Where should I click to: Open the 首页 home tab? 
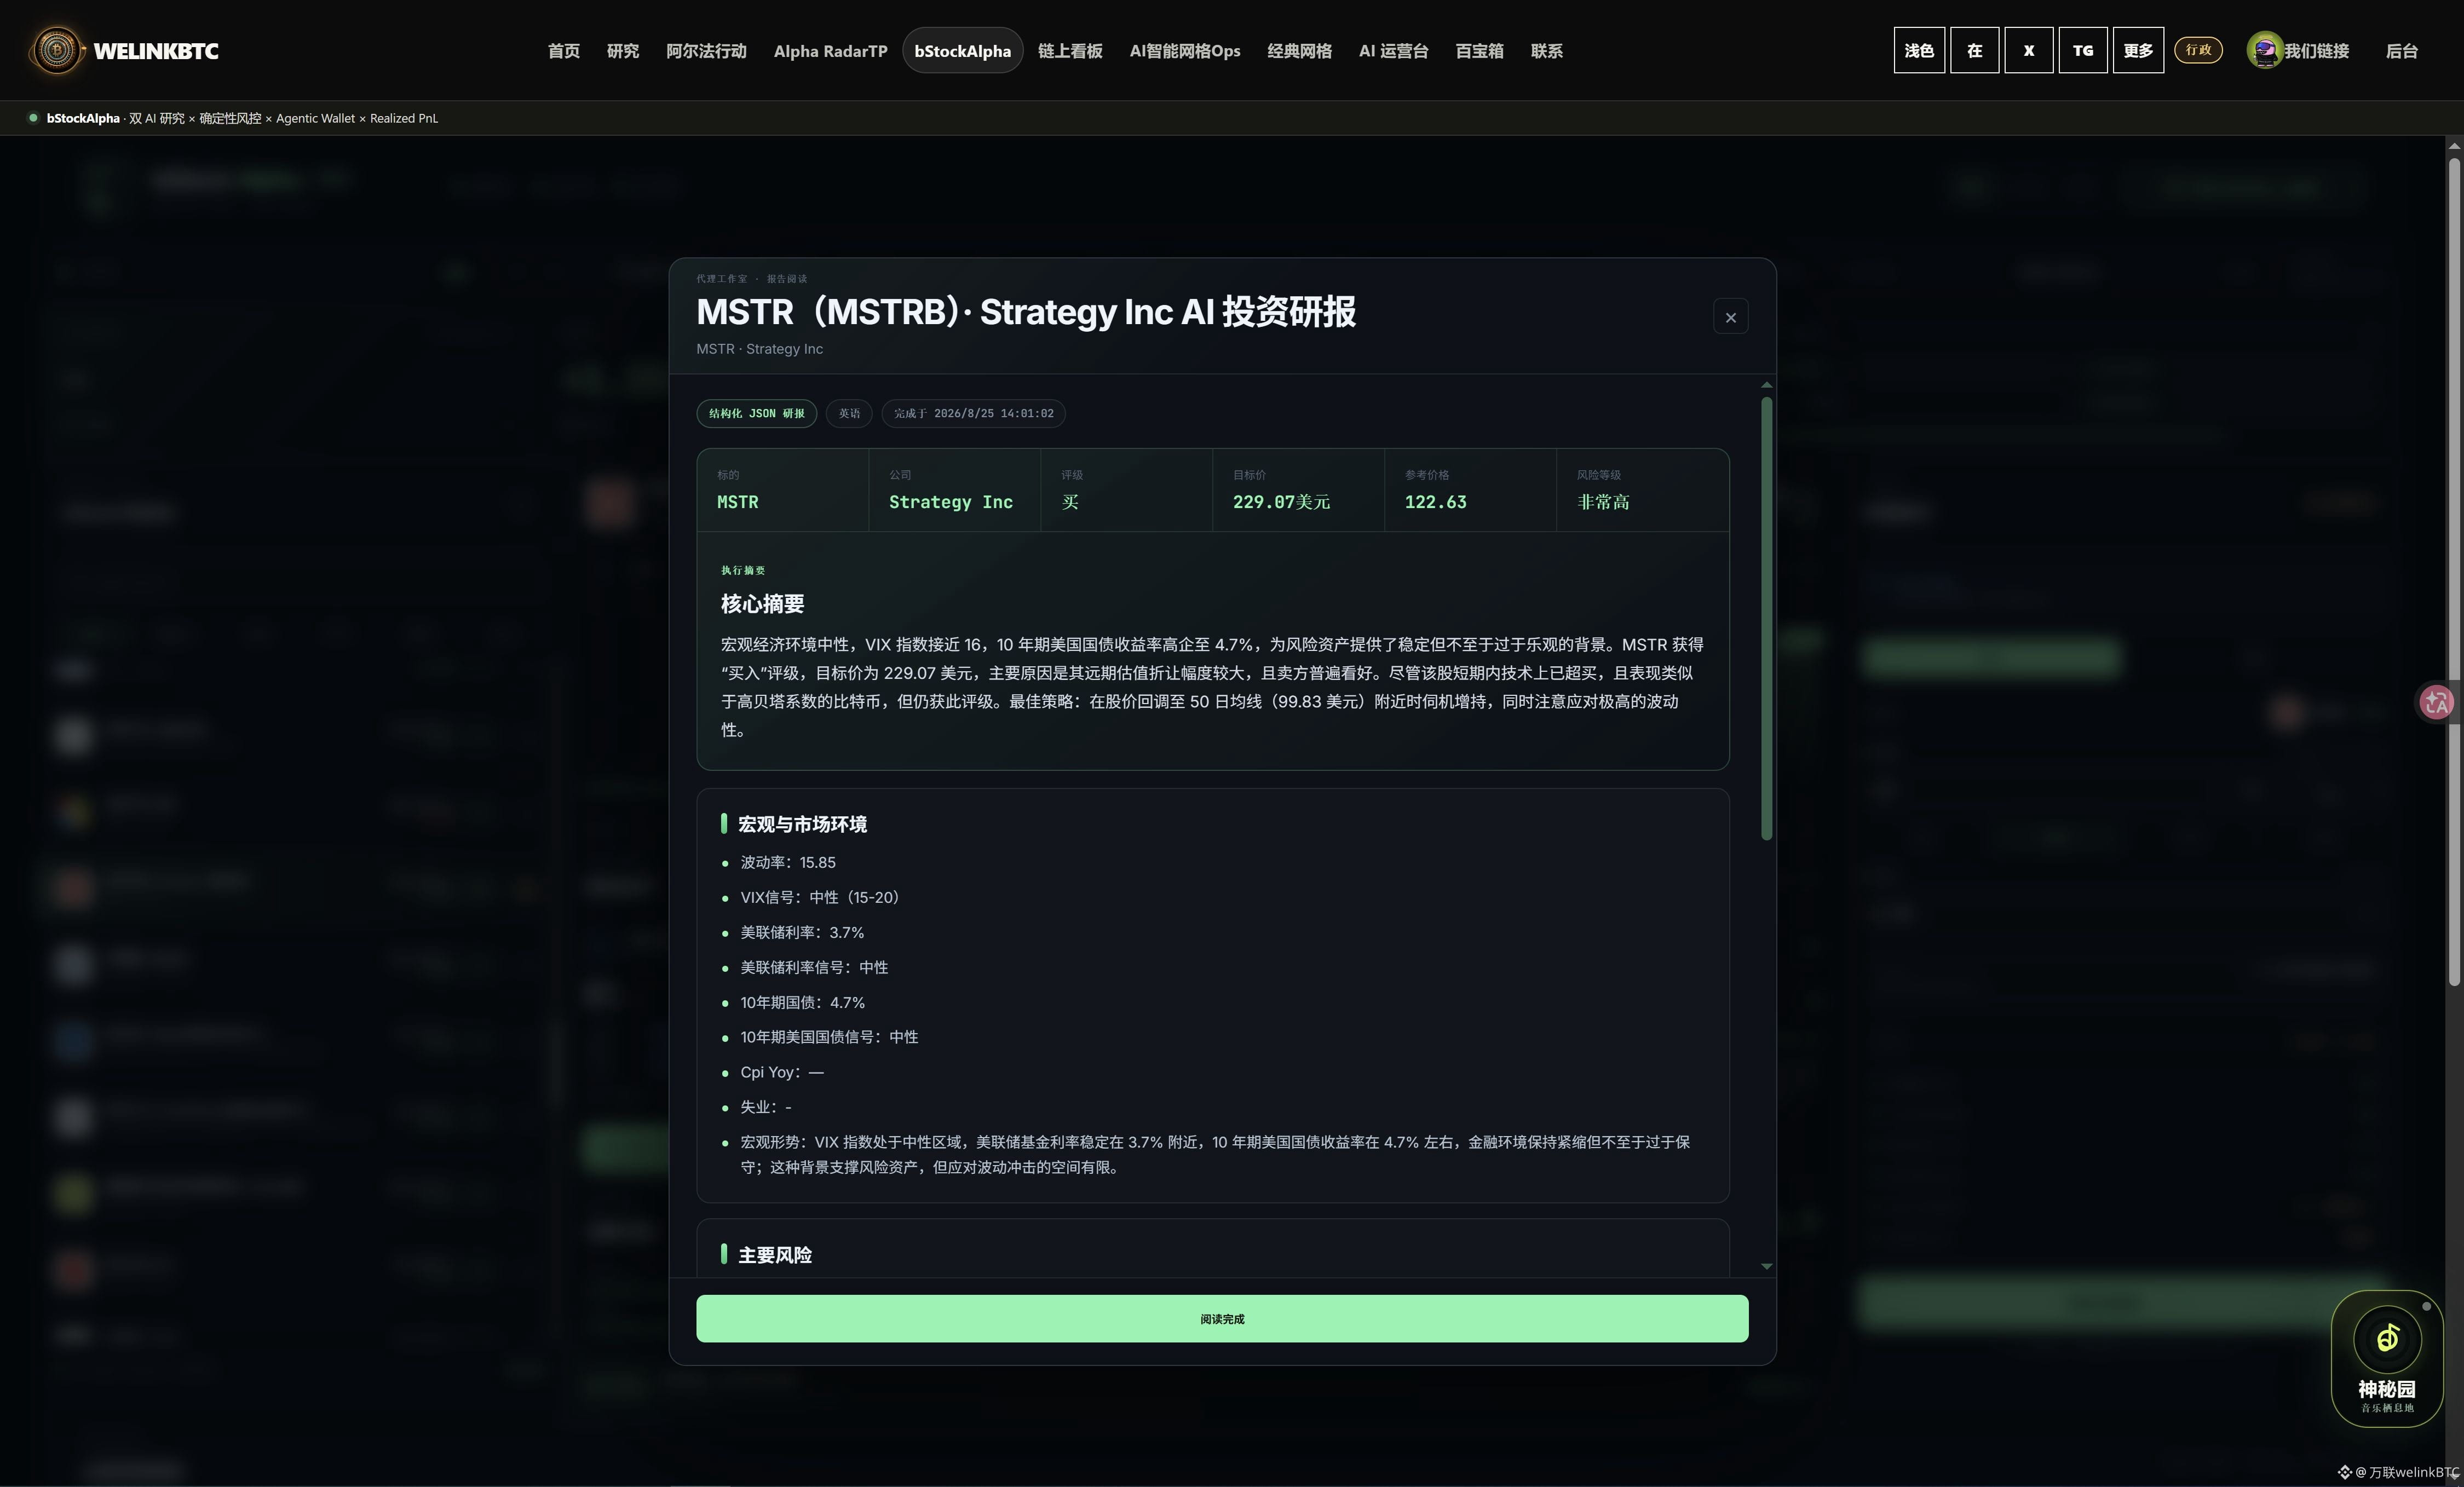[564, 51]
